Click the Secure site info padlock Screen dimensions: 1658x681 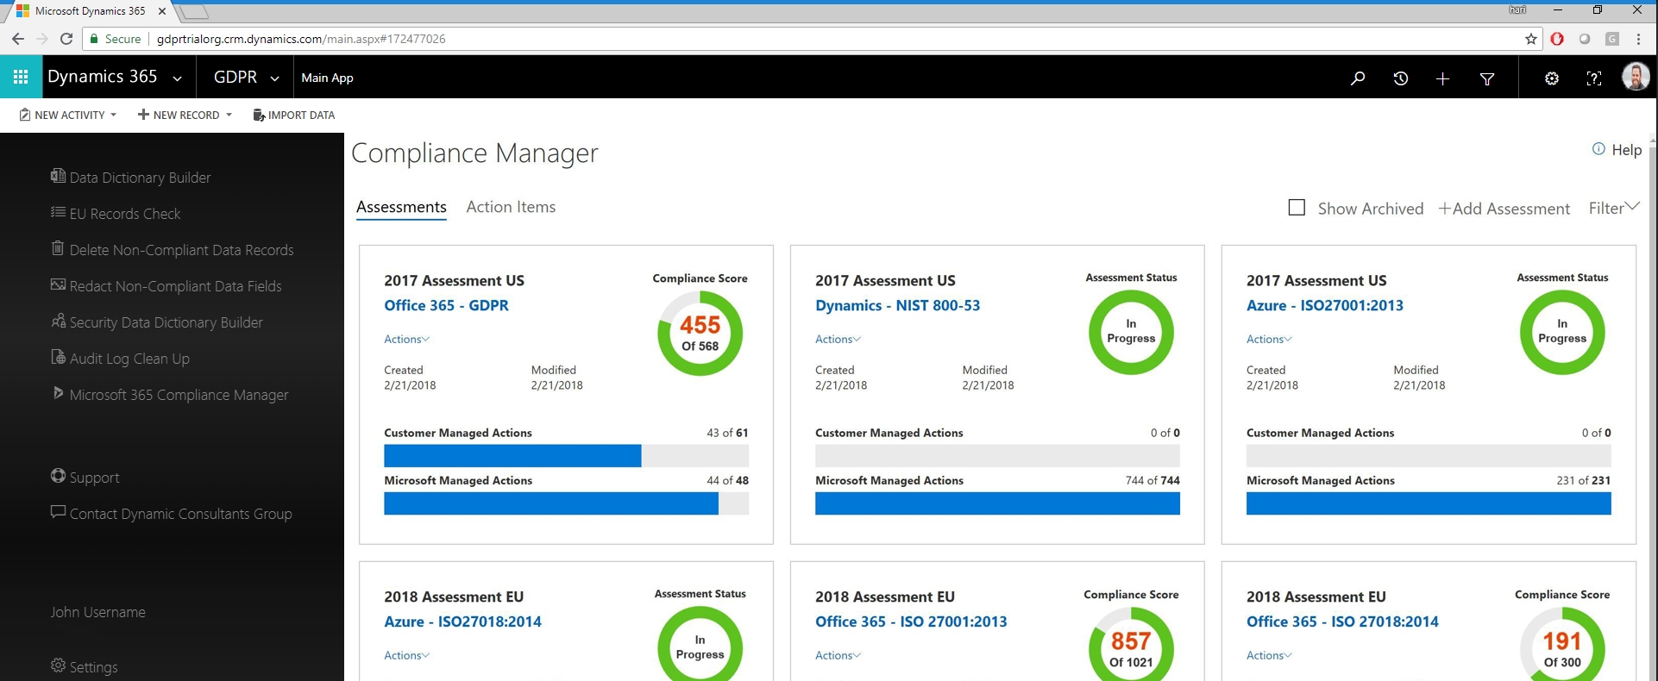[x=95, y=39]
